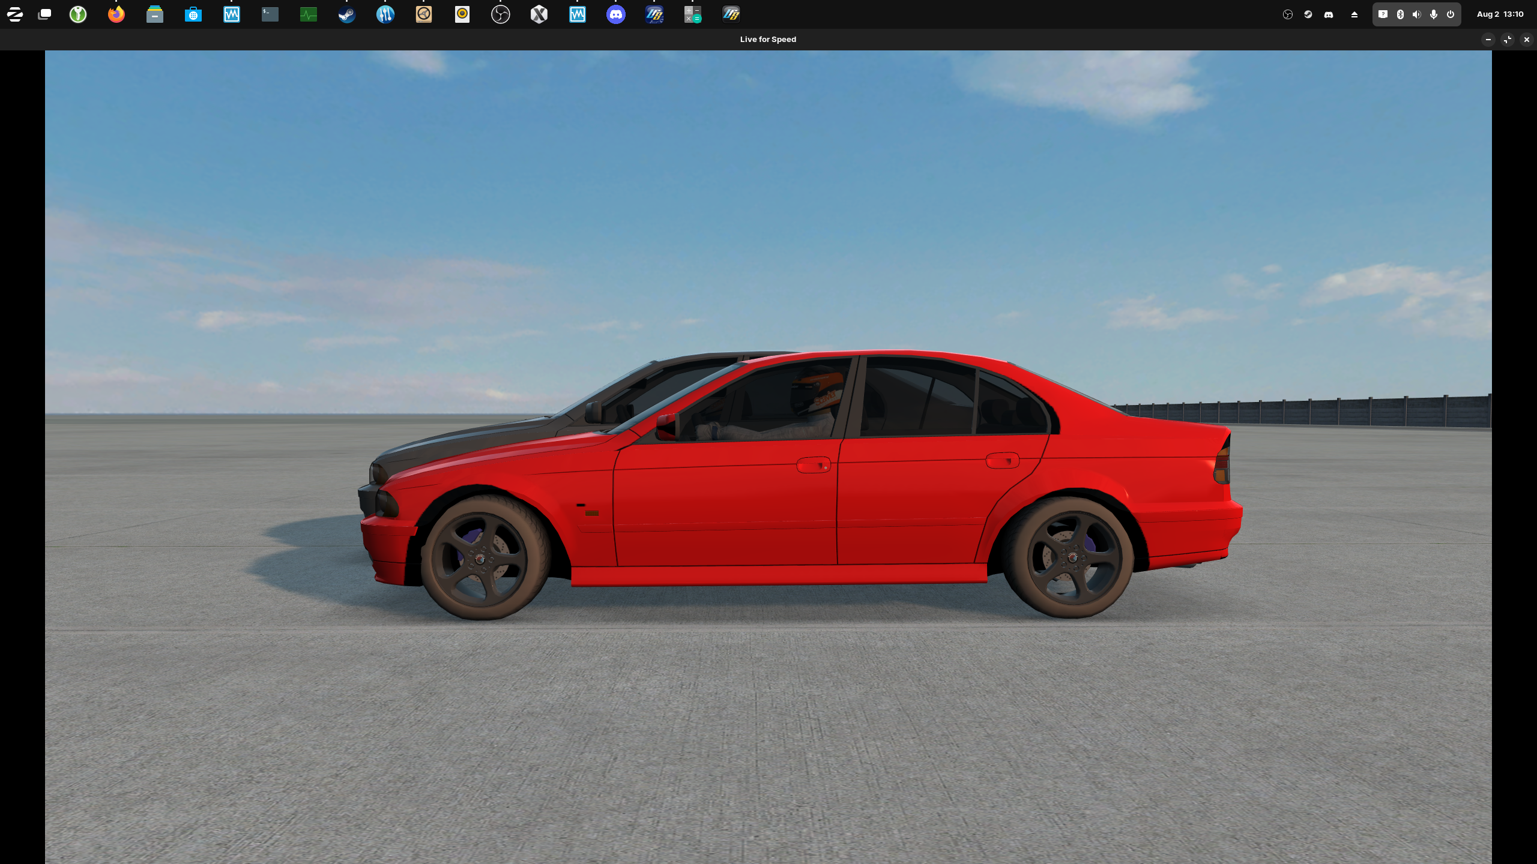Click the power icon in system tray
The image size is (1537, 864).
point(1451,14)
